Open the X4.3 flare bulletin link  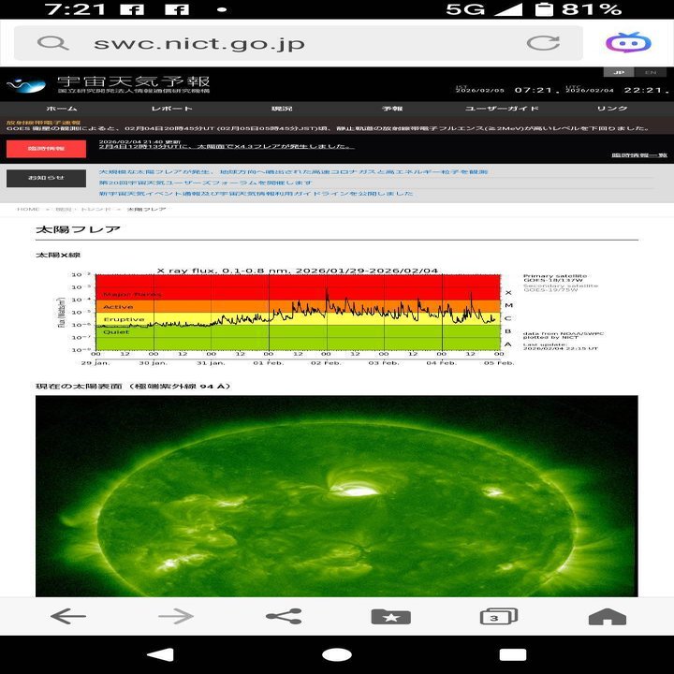(227, 147)
